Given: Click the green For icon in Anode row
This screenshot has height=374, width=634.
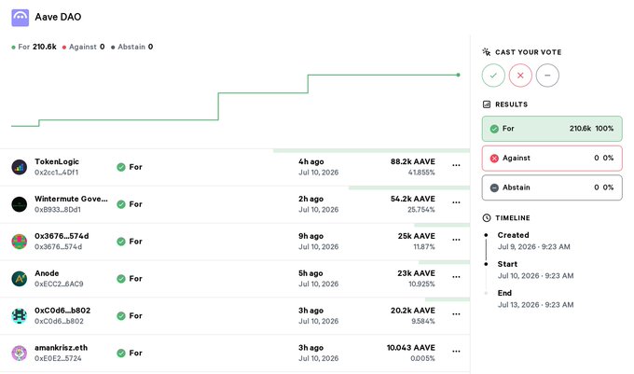Looking at the screenshot, I should click(x=121, y=279).
